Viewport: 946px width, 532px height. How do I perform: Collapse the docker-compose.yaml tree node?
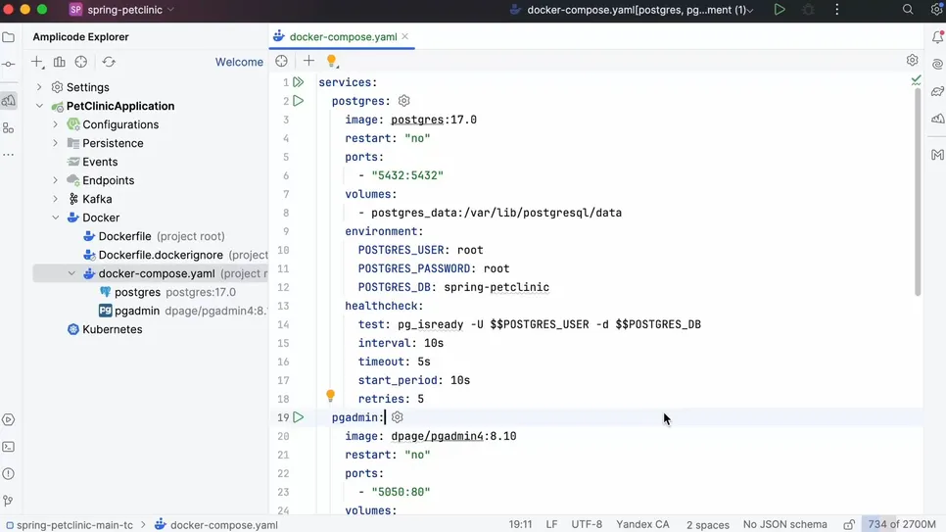(x=71, y=273)
